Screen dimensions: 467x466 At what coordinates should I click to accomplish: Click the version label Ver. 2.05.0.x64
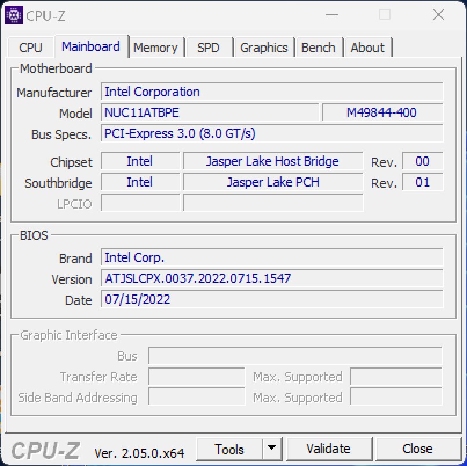click(140, 453)
